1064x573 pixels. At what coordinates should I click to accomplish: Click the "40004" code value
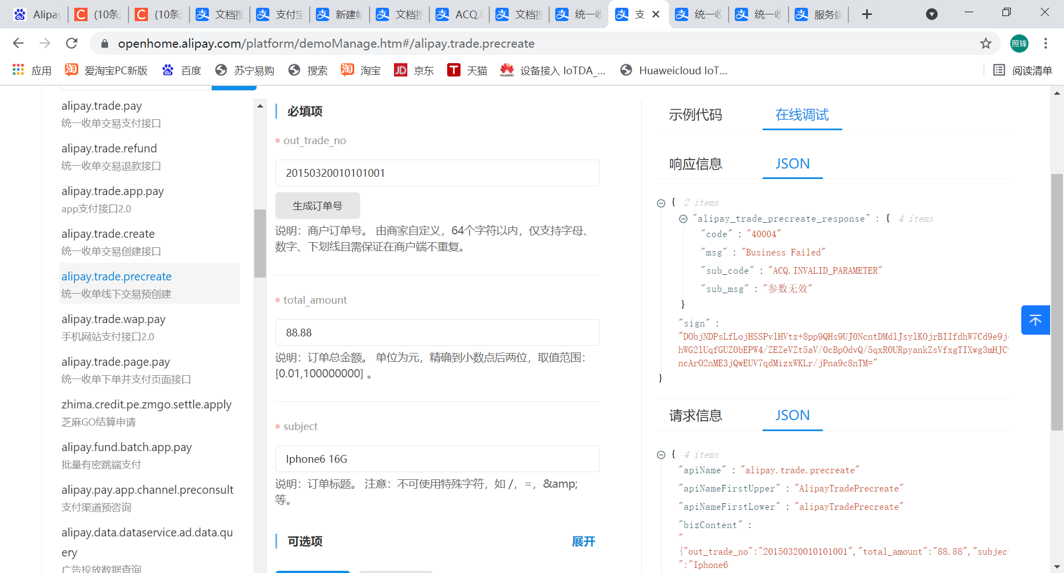(763, 234)
